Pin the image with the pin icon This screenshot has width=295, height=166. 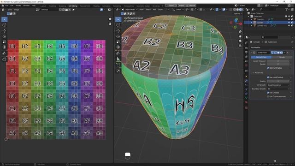click(74, 10)
